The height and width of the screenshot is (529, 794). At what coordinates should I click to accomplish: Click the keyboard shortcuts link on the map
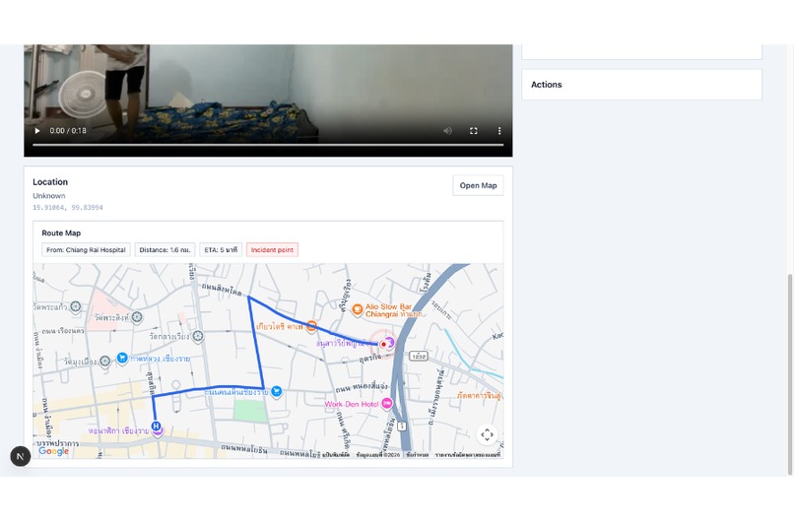[336, 454]
